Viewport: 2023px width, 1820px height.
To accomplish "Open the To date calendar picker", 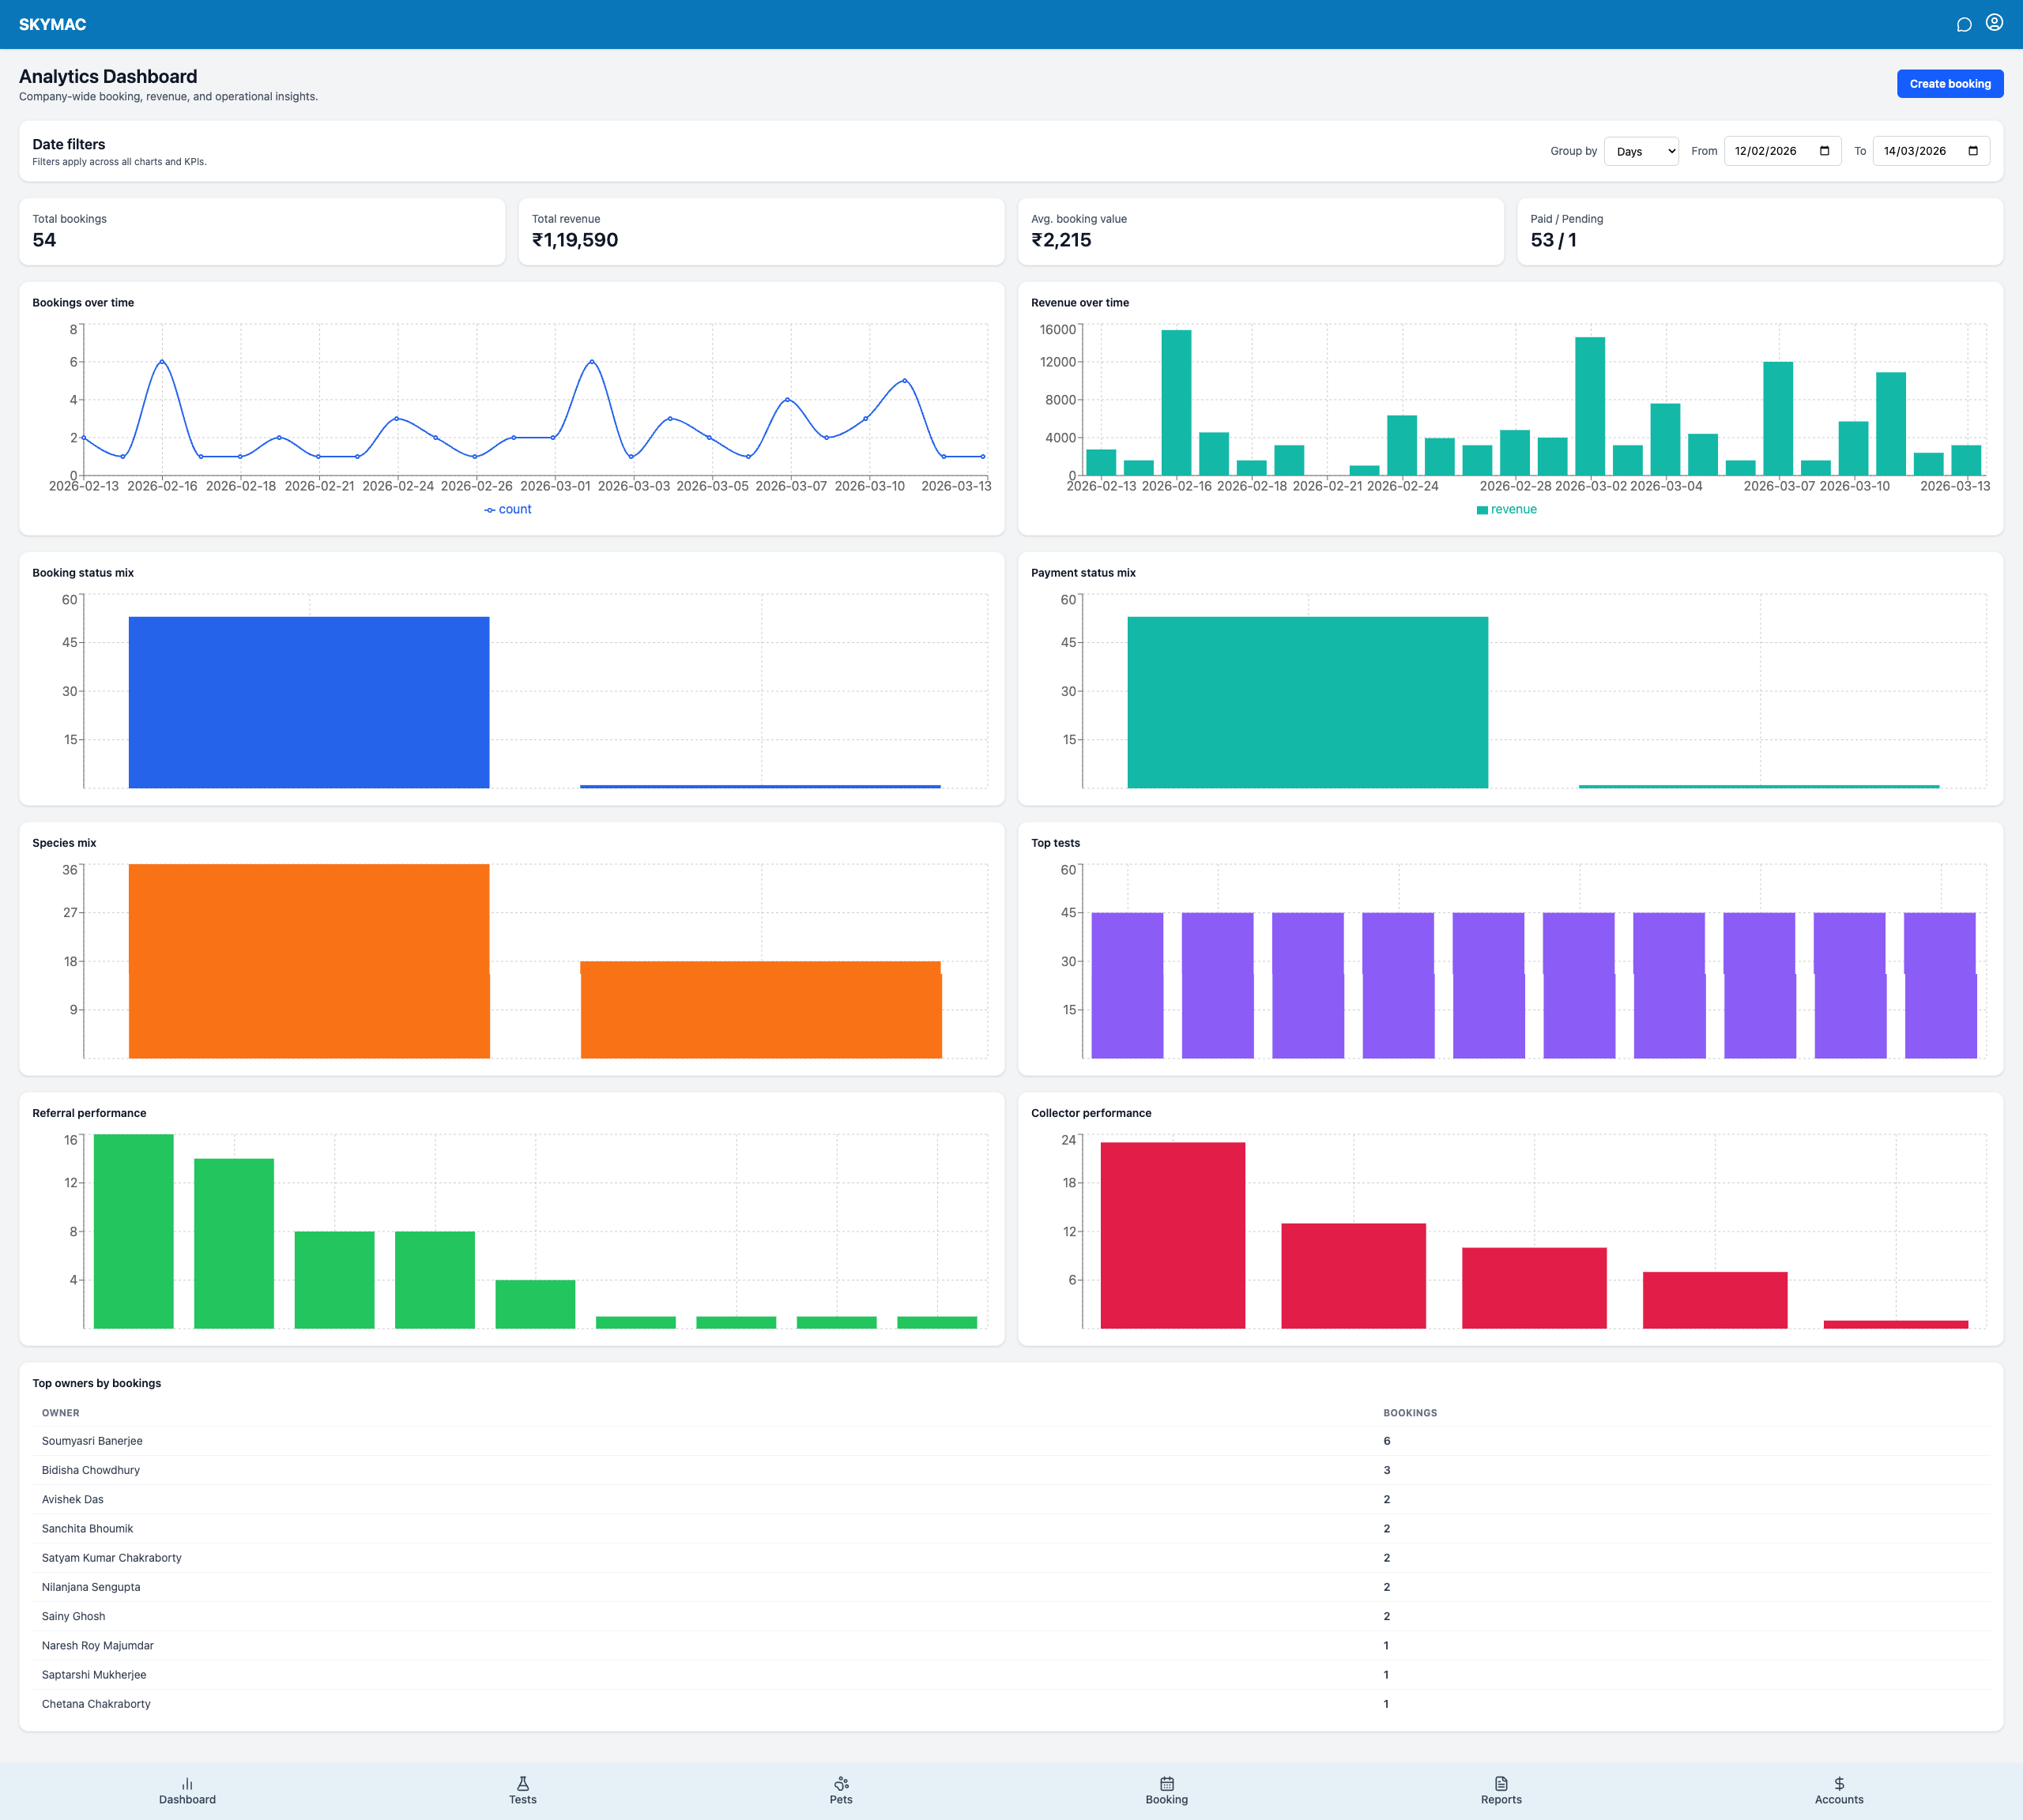I will (1973, 151).
